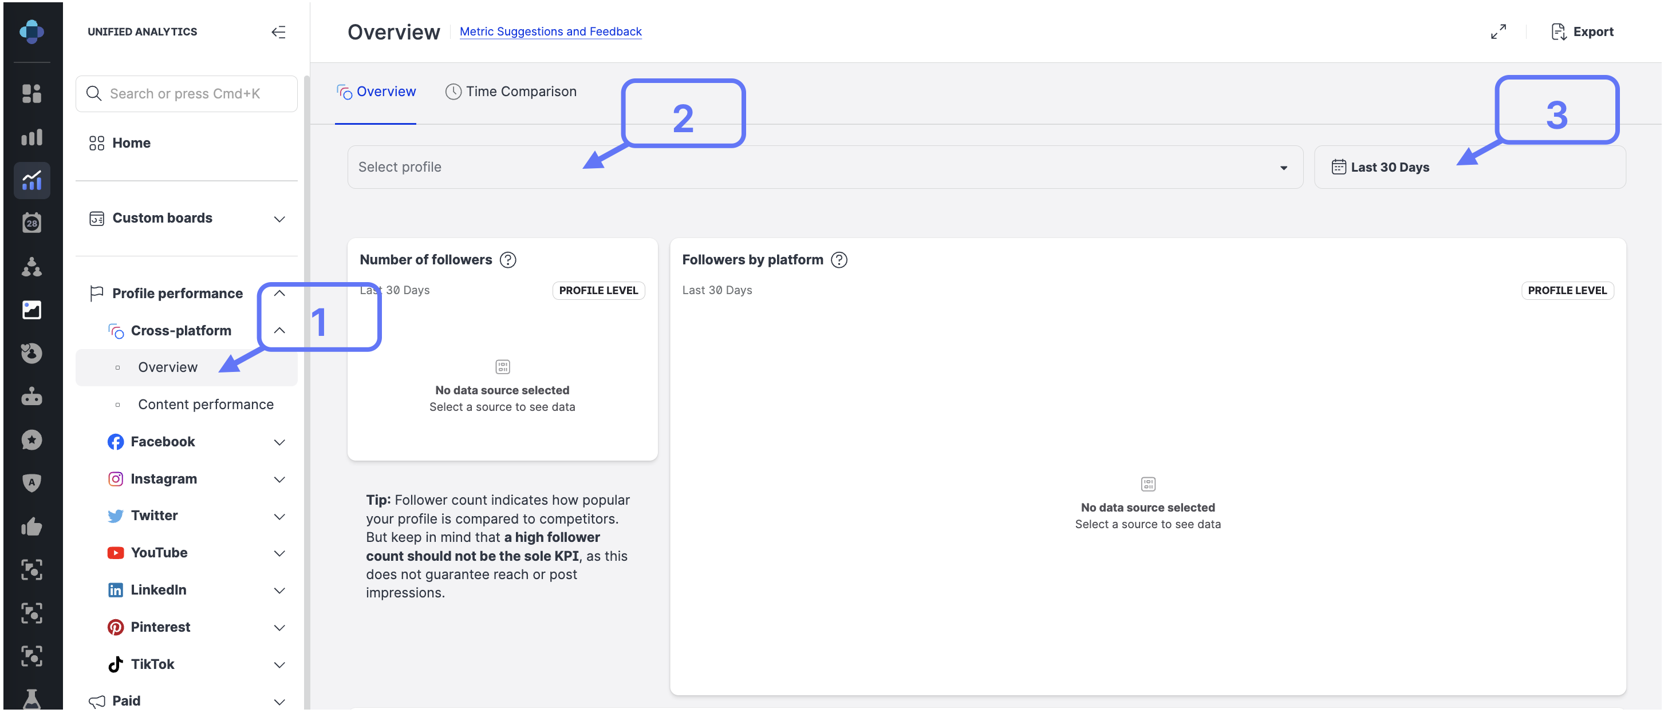
Task: Select Content performance in sidebar
Action: pyautogui.click(x=206, y=405)
